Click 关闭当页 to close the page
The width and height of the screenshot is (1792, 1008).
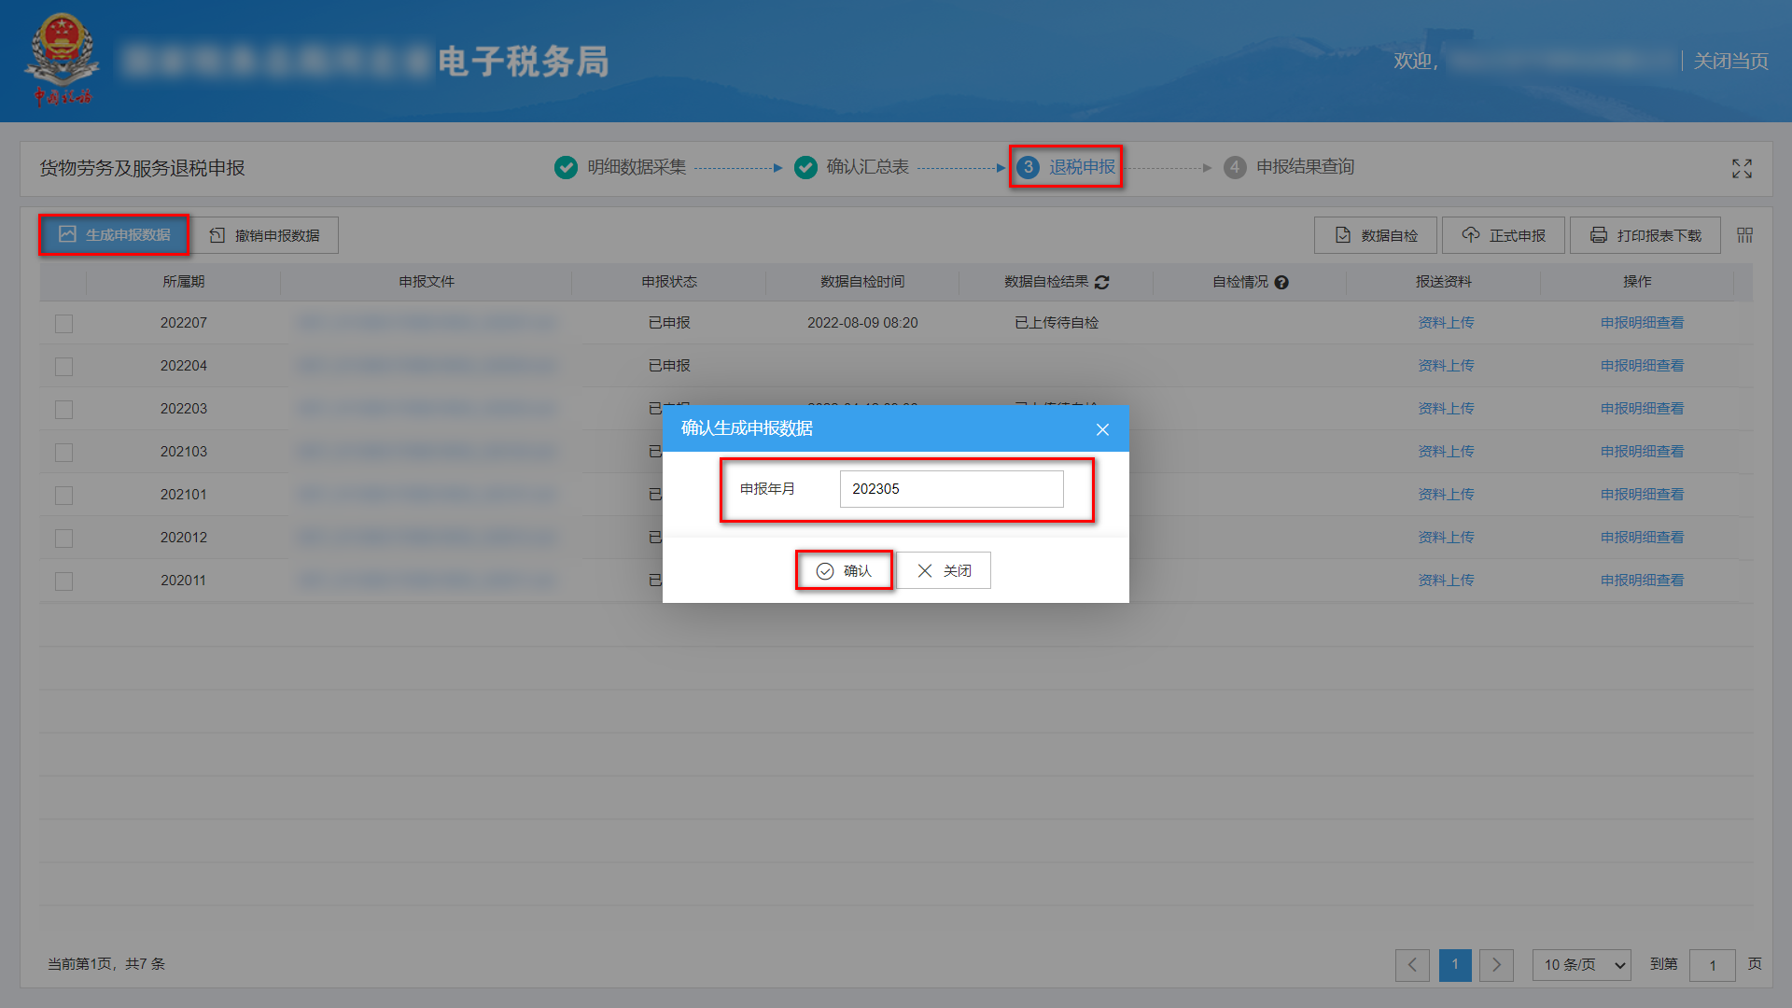click(1729, 60)
